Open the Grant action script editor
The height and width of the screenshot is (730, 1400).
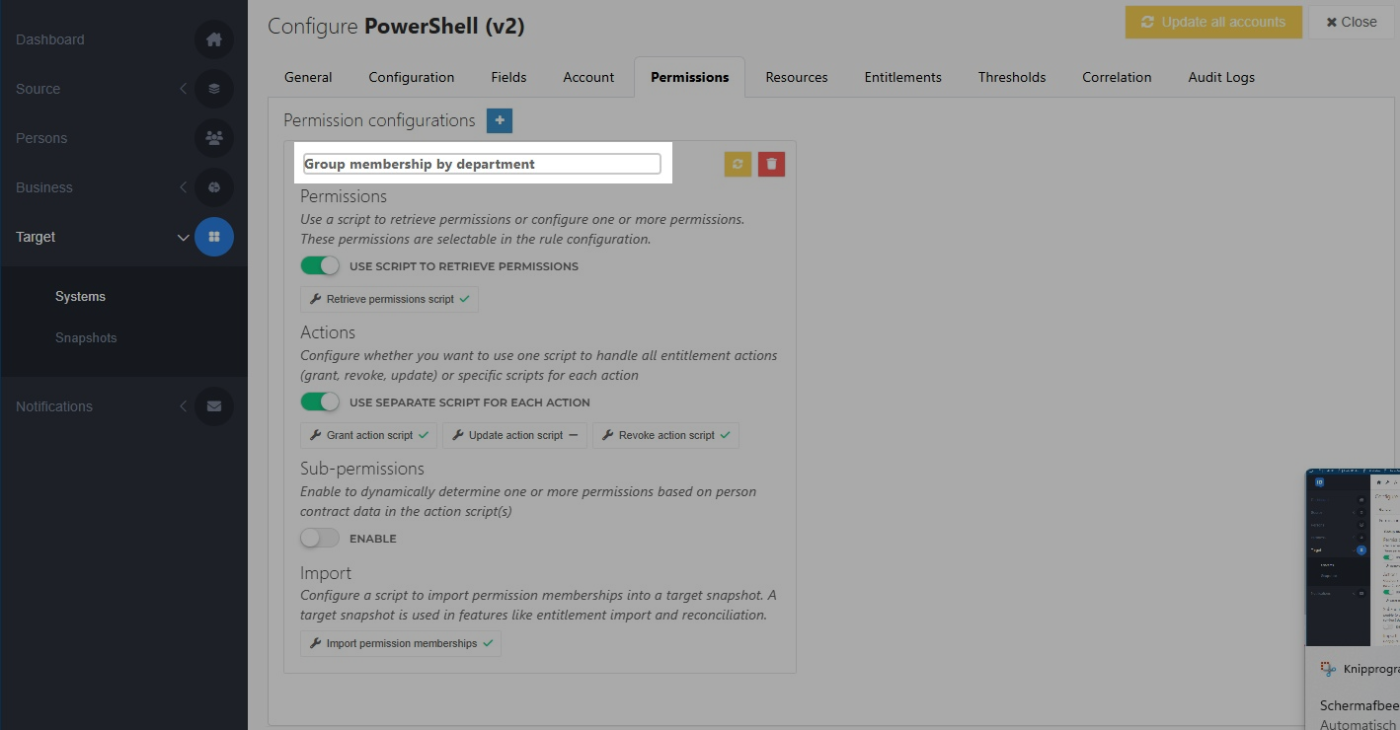[367, 435]
